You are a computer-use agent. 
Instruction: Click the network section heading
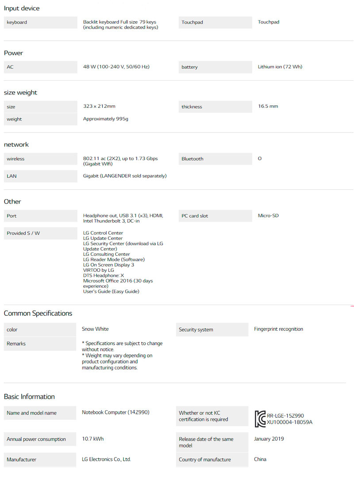pos(16,145)
